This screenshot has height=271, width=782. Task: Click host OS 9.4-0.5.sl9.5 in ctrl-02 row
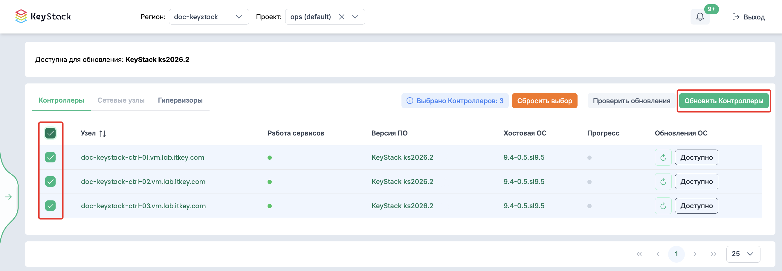coord(524,182)
